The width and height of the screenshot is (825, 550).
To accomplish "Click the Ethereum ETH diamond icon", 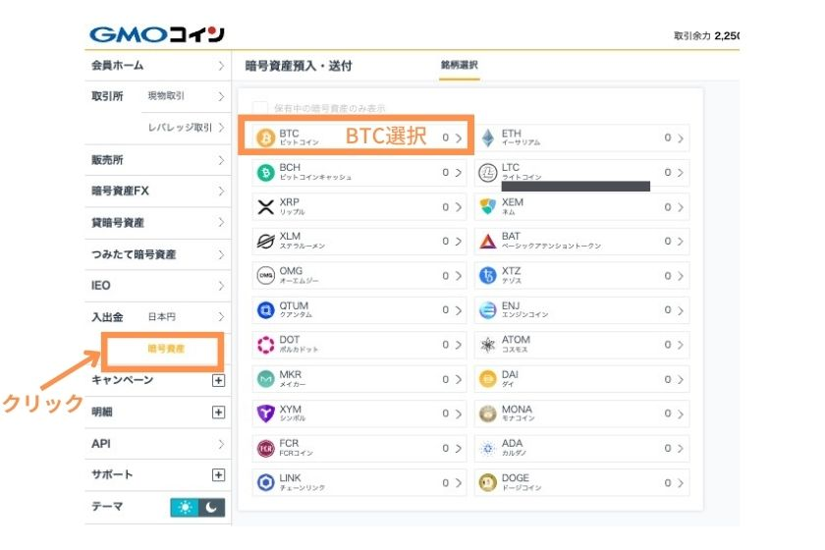I will pyautogui.click(x=488, y=137).
